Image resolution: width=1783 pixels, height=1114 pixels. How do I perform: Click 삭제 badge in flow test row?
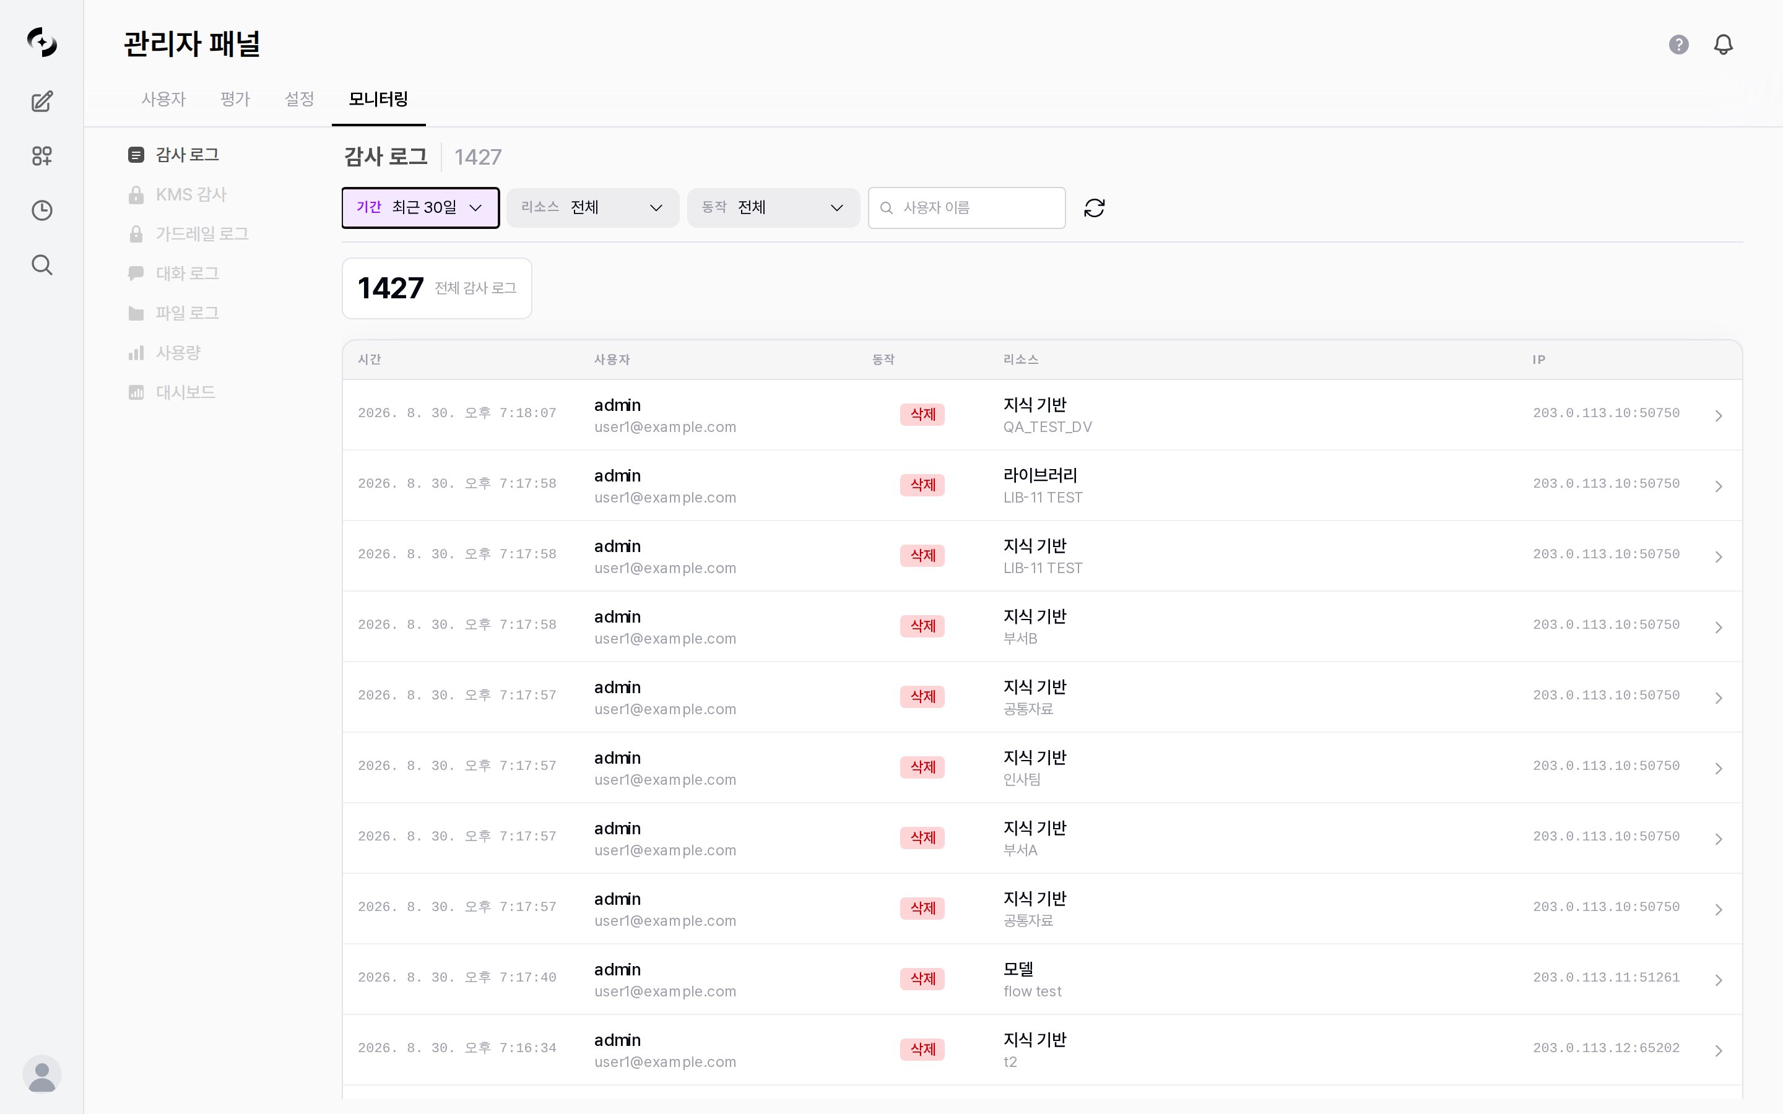pos(922,979)
